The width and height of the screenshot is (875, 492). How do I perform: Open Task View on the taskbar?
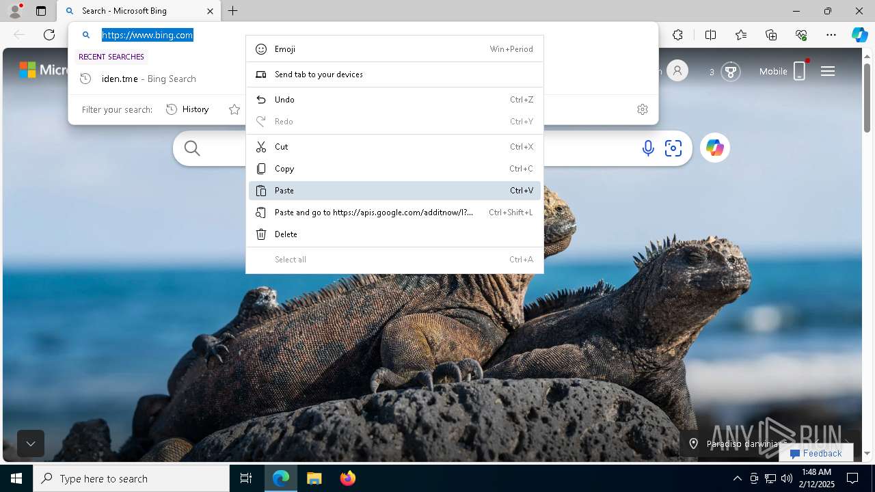(x=246, y=478)
